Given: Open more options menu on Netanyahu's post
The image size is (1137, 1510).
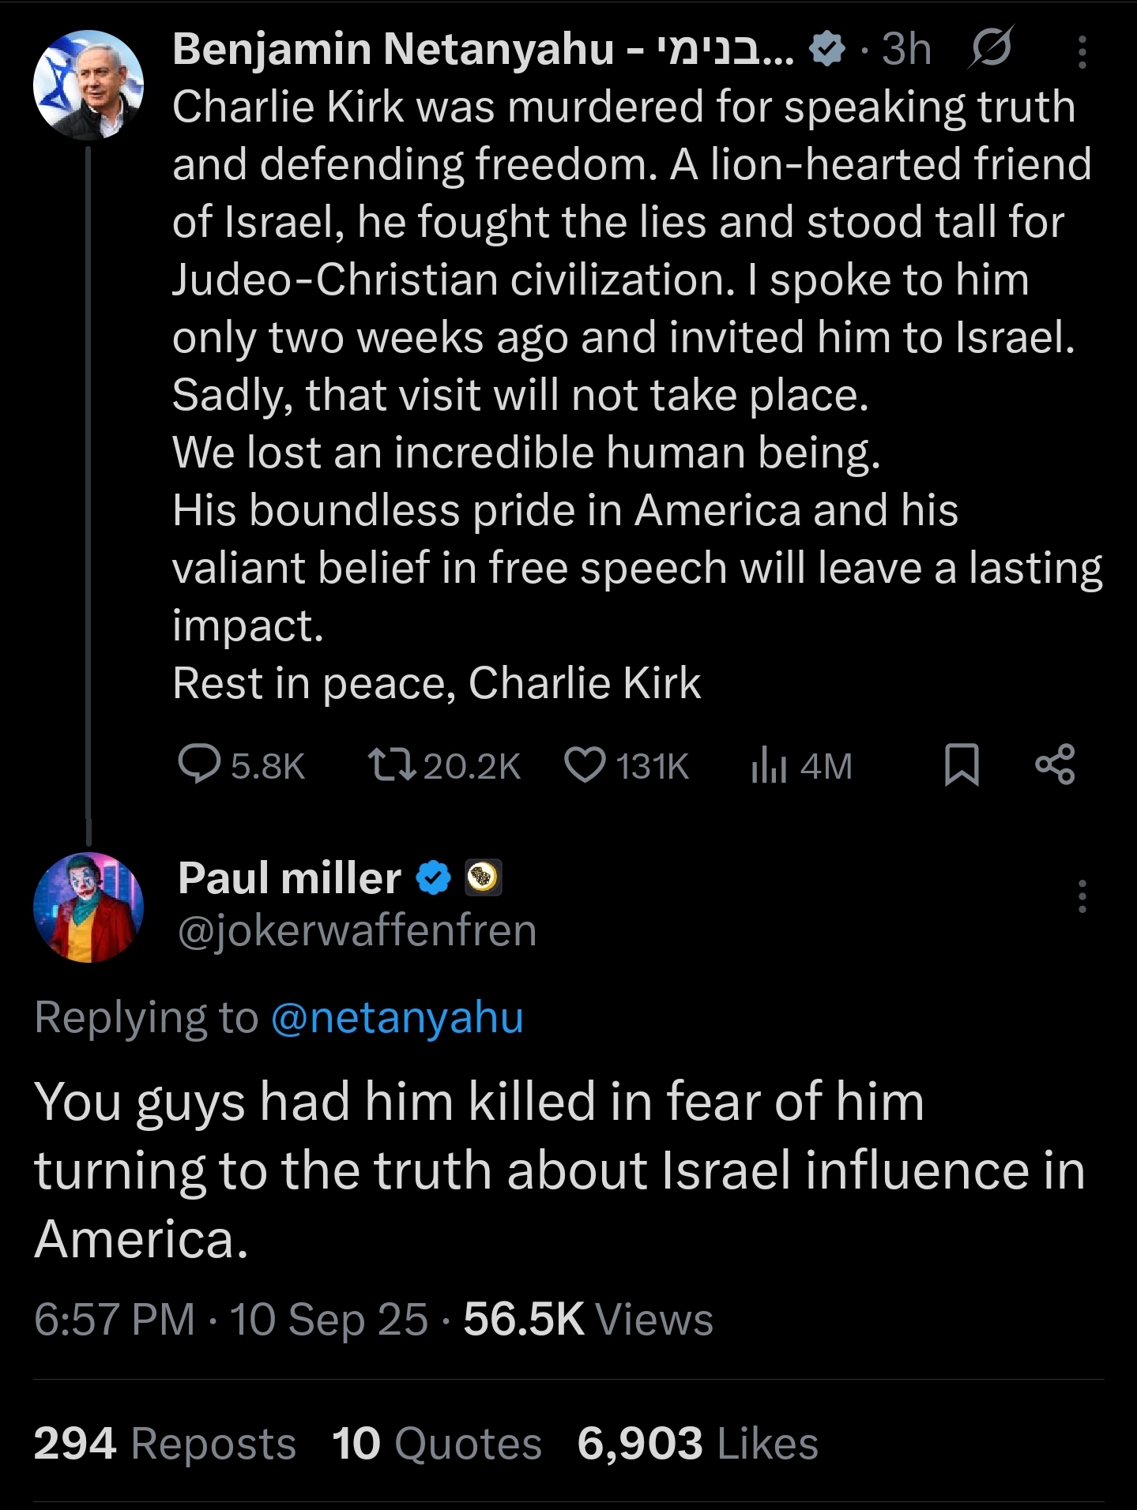Looking at the screenshot, I should [1082, 52].
